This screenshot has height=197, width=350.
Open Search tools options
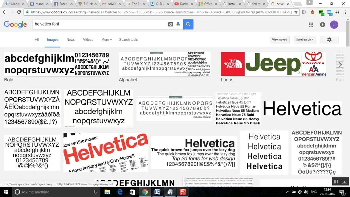(128, 40)
